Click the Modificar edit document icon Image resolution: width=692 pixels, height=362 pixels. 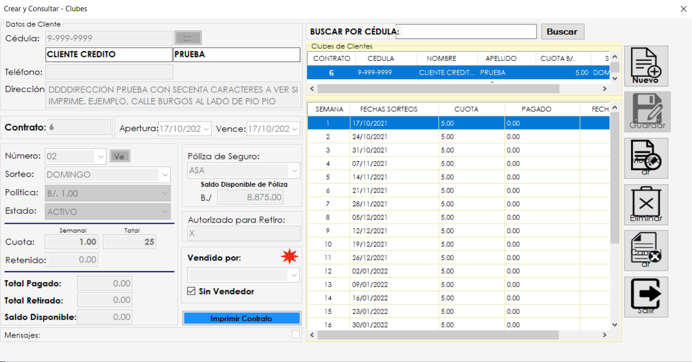646,158
